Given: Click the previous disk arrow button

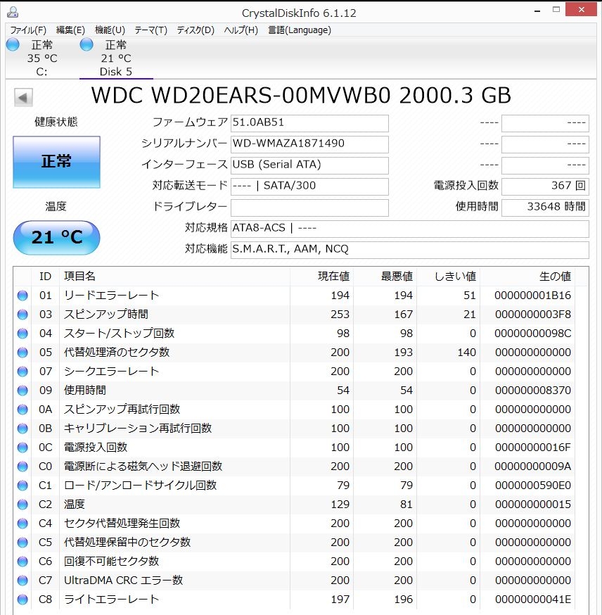Looking at the screenshot, I should coord(23,97).
